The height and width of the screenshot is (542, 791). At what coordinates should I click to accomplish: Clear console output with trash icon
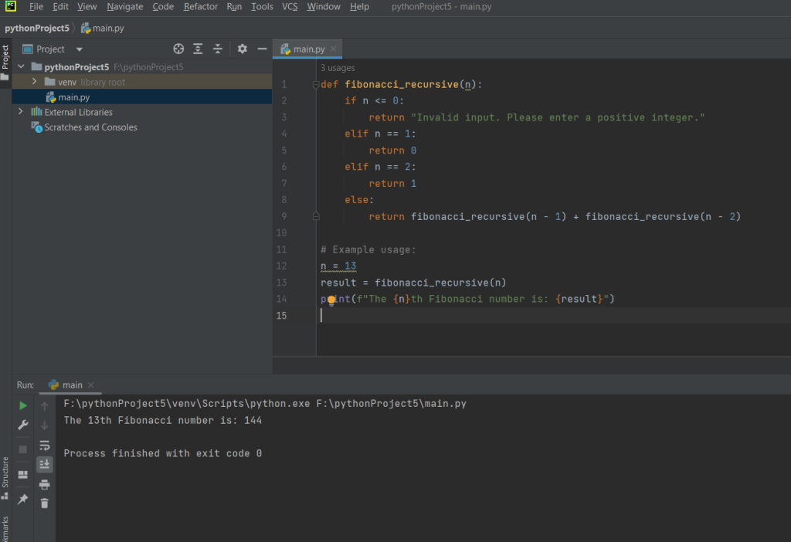(44, 503)
